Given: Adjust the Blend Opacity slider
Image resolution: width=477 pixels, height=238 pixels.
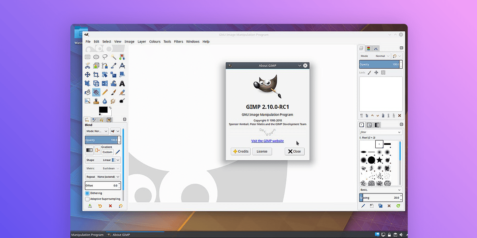Looking at the screenshot, I should point(101,140).
